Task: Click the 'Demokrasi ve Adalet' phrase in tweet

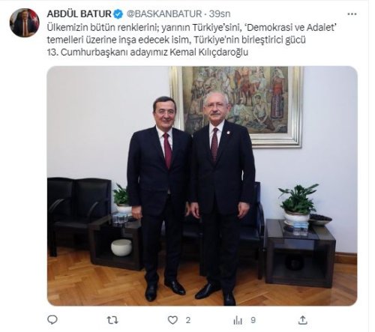Action: pyautogui.click(x=290, y=27)
